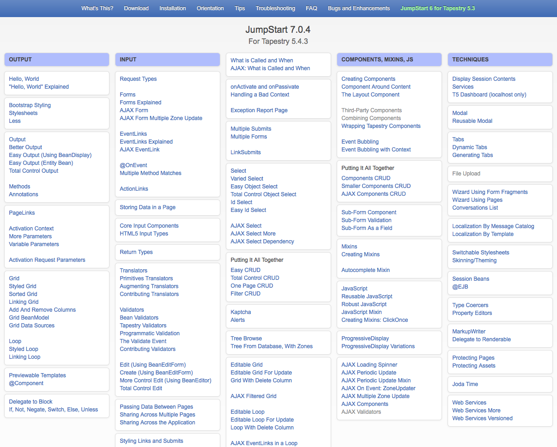Open the Orientation nav item
Viewport: 557px width, 447px height.
pos(210,8)
